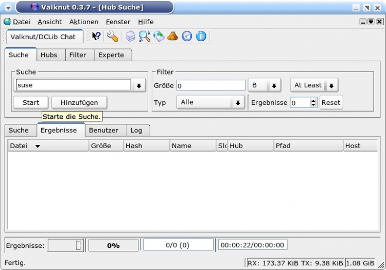Click the orange hut toolbar icon
The height and width of the screenshot is (270, 386).
pyautogui.click(x=172, y=37)
